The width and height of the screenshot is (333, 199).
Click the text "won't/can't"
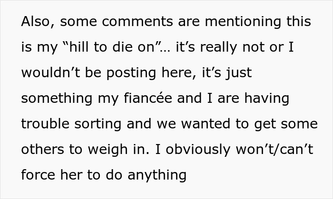tap(284, 150)
